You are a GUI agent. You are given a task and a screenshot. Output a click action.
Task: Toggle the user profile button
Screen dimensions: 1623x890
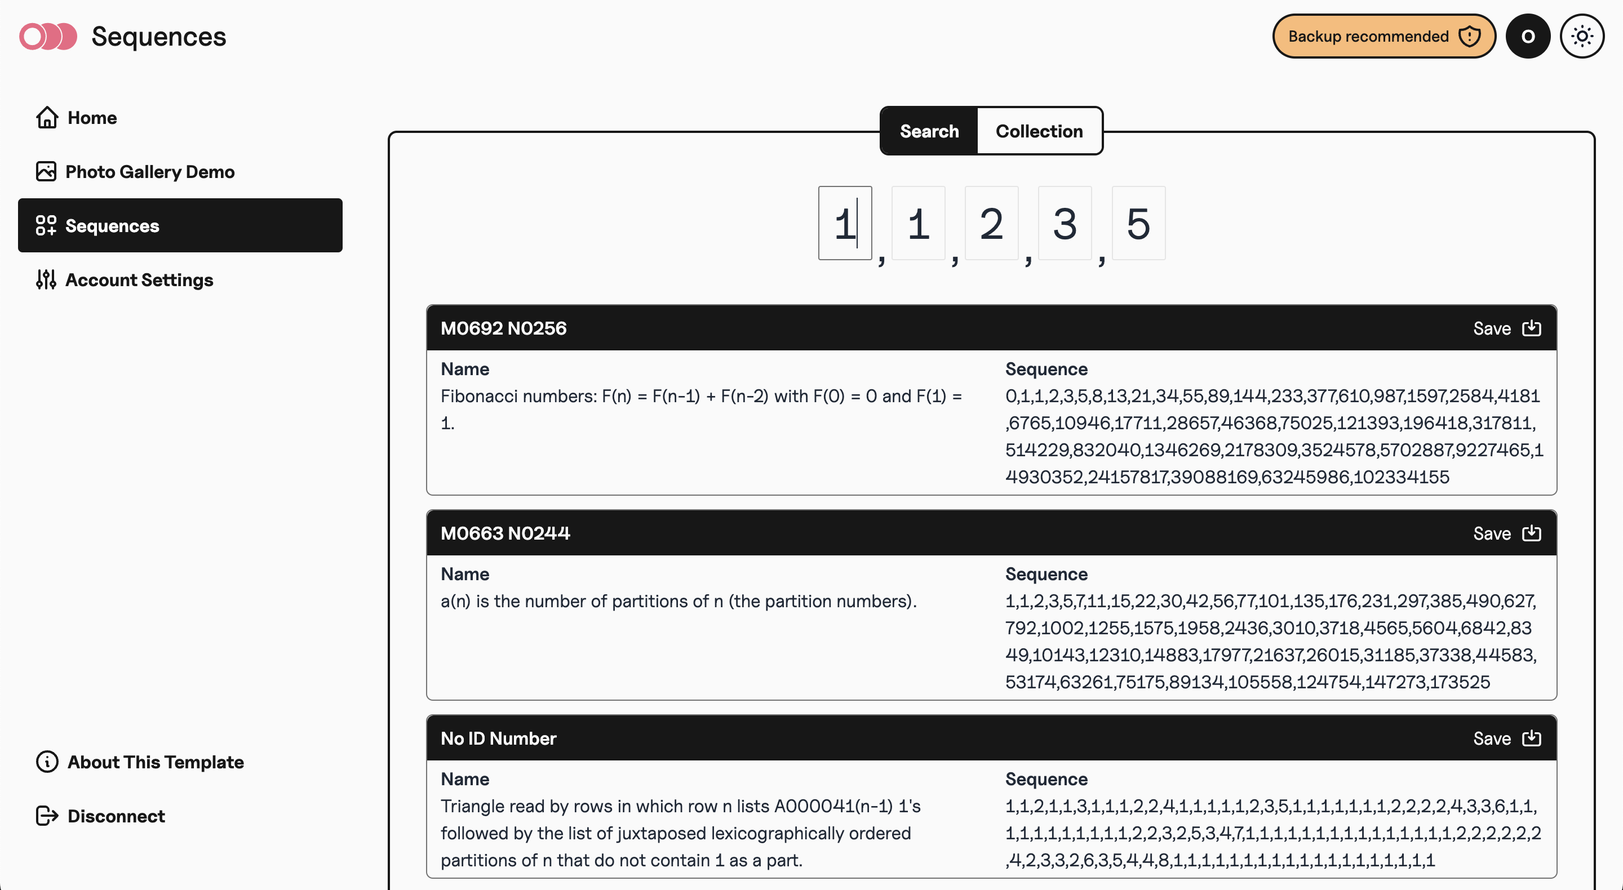1527,35
